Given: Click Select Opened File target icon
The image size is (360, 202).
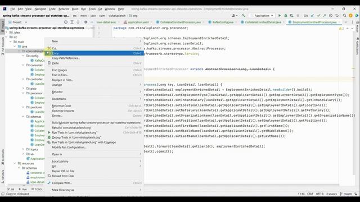Looking at the screenshot, I should (66, 22).
